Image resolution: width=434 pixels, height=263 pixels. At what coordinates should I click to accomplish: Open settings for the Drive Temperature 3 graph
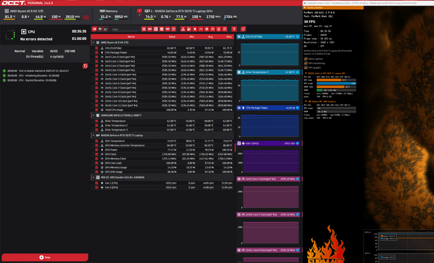(x=298, y=72)
